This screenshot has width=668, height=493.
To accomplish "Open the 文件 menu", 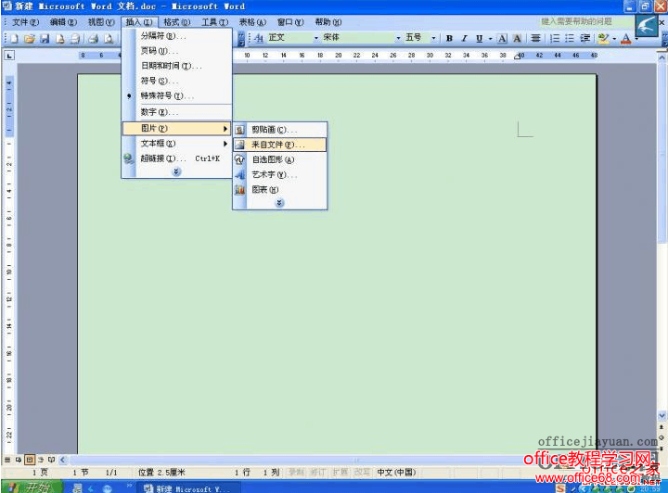I will pyautogui.click(x=25, y=22).
